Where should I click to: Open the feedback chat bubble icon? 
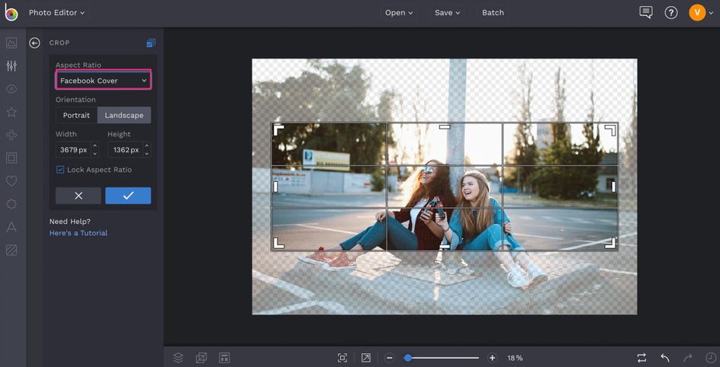pyautogui.click(x=646, y=13)
